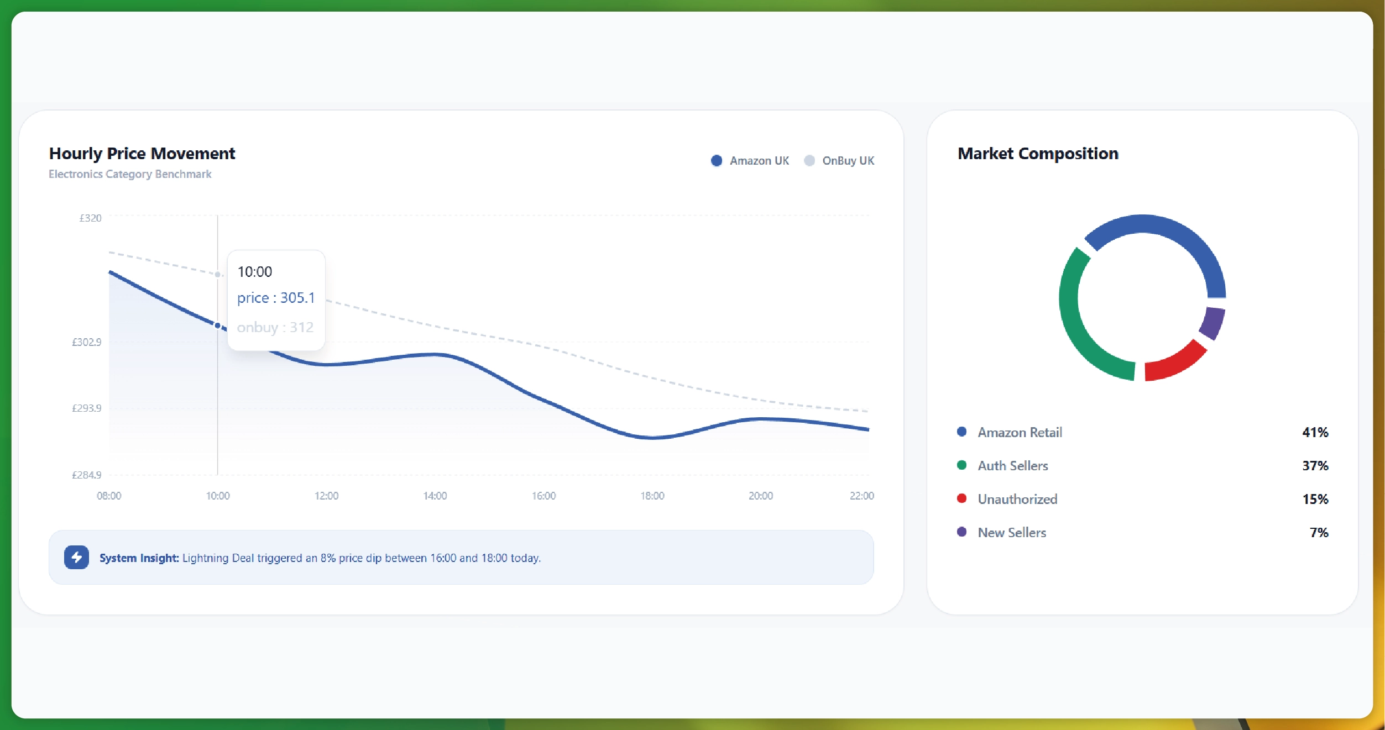Click the OnBuy UK legend marker

pyautogui.click(x=809, y=160)
